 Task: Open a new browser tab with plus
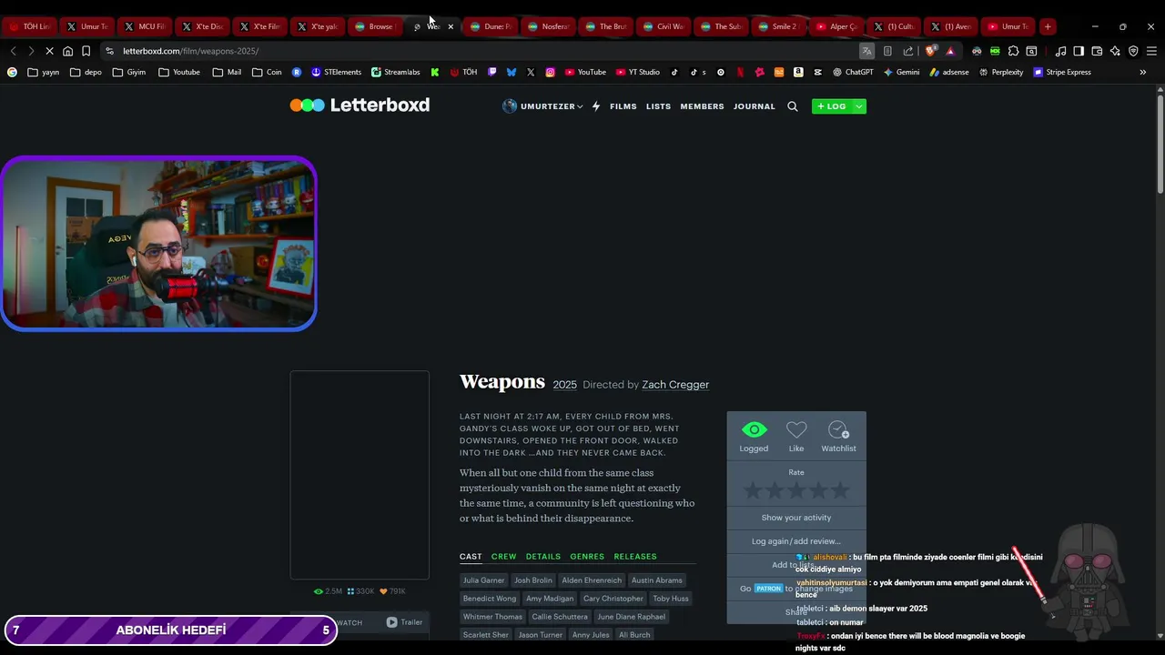click(x=1048, y=26)
